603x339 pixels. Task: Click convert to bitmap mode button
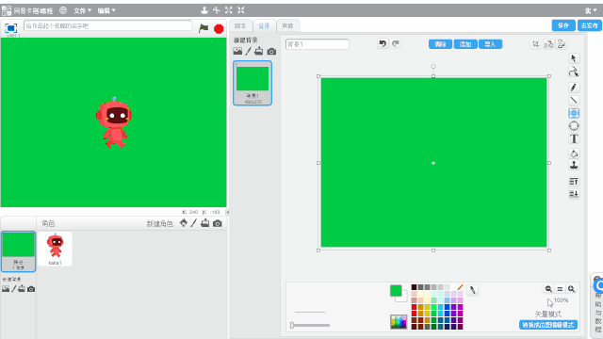(548, 325)
